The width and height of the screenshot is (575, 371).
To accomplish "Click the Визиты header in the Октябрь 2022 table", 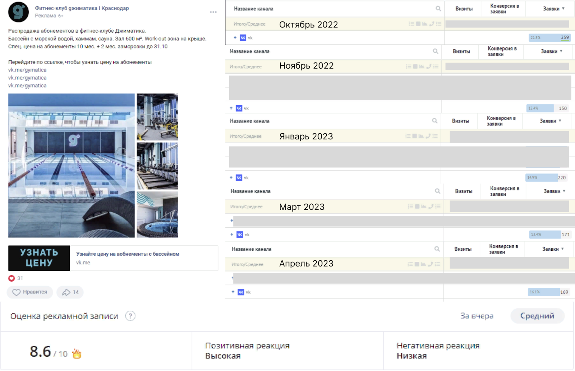I will click(464, 9).
